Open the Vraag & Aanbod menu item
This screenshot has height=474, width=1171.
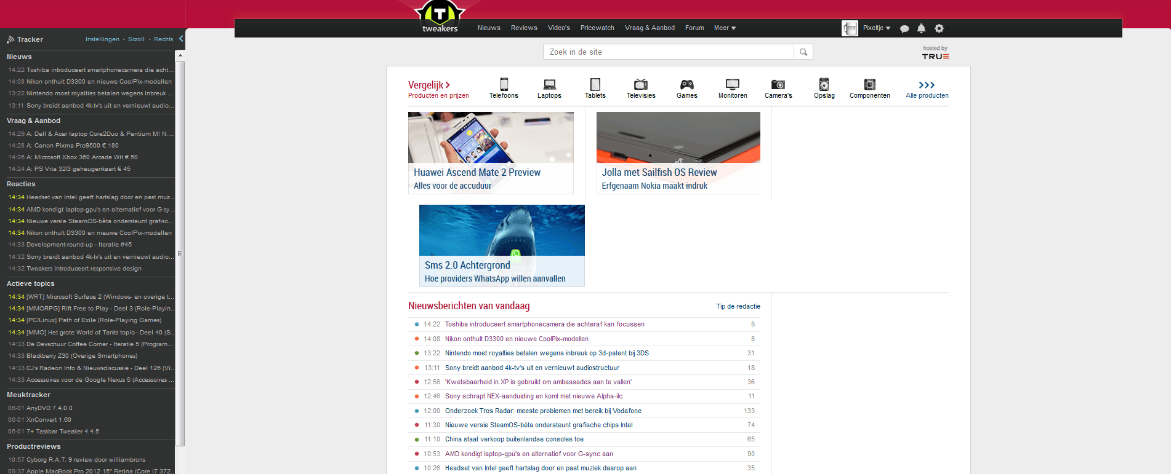pos(650,28)
